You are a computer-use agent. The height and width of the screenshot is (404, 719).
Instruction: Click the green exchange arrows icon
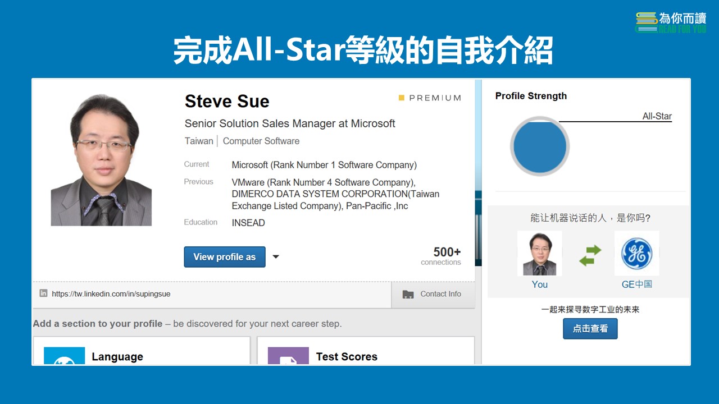[590, 255]
